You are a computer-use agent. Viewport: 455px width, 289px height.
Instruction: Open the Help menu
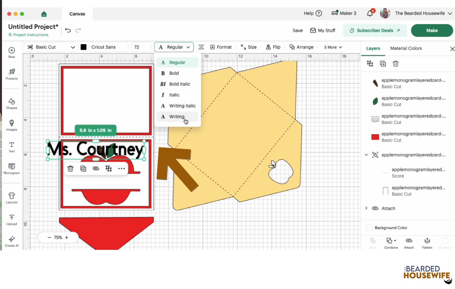(x=313, y=13)
